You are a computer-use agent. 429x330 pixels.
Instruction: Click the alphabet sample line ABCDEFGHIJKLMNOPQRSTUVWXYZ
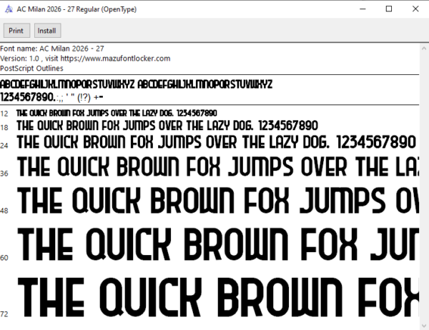137,84
